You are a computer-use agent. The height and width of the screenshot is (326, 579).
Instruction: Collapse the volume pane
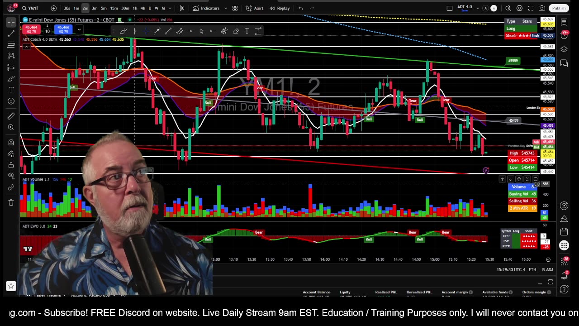click(527, 179)
